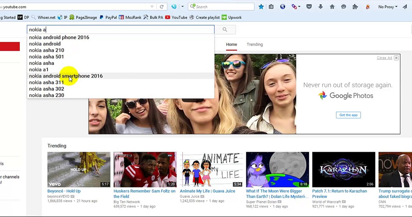The height and width of the screenshot is (217, 412).
Task: Open the Upwork bookmark
Action: (231, 17)
